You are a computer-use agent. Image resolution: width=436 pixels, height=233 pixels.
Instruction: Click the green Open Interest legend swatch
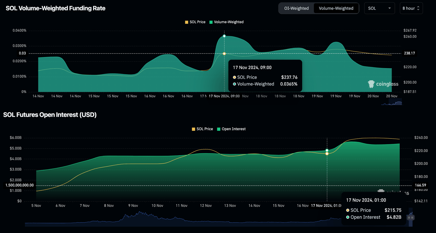(x=219, y=129)
